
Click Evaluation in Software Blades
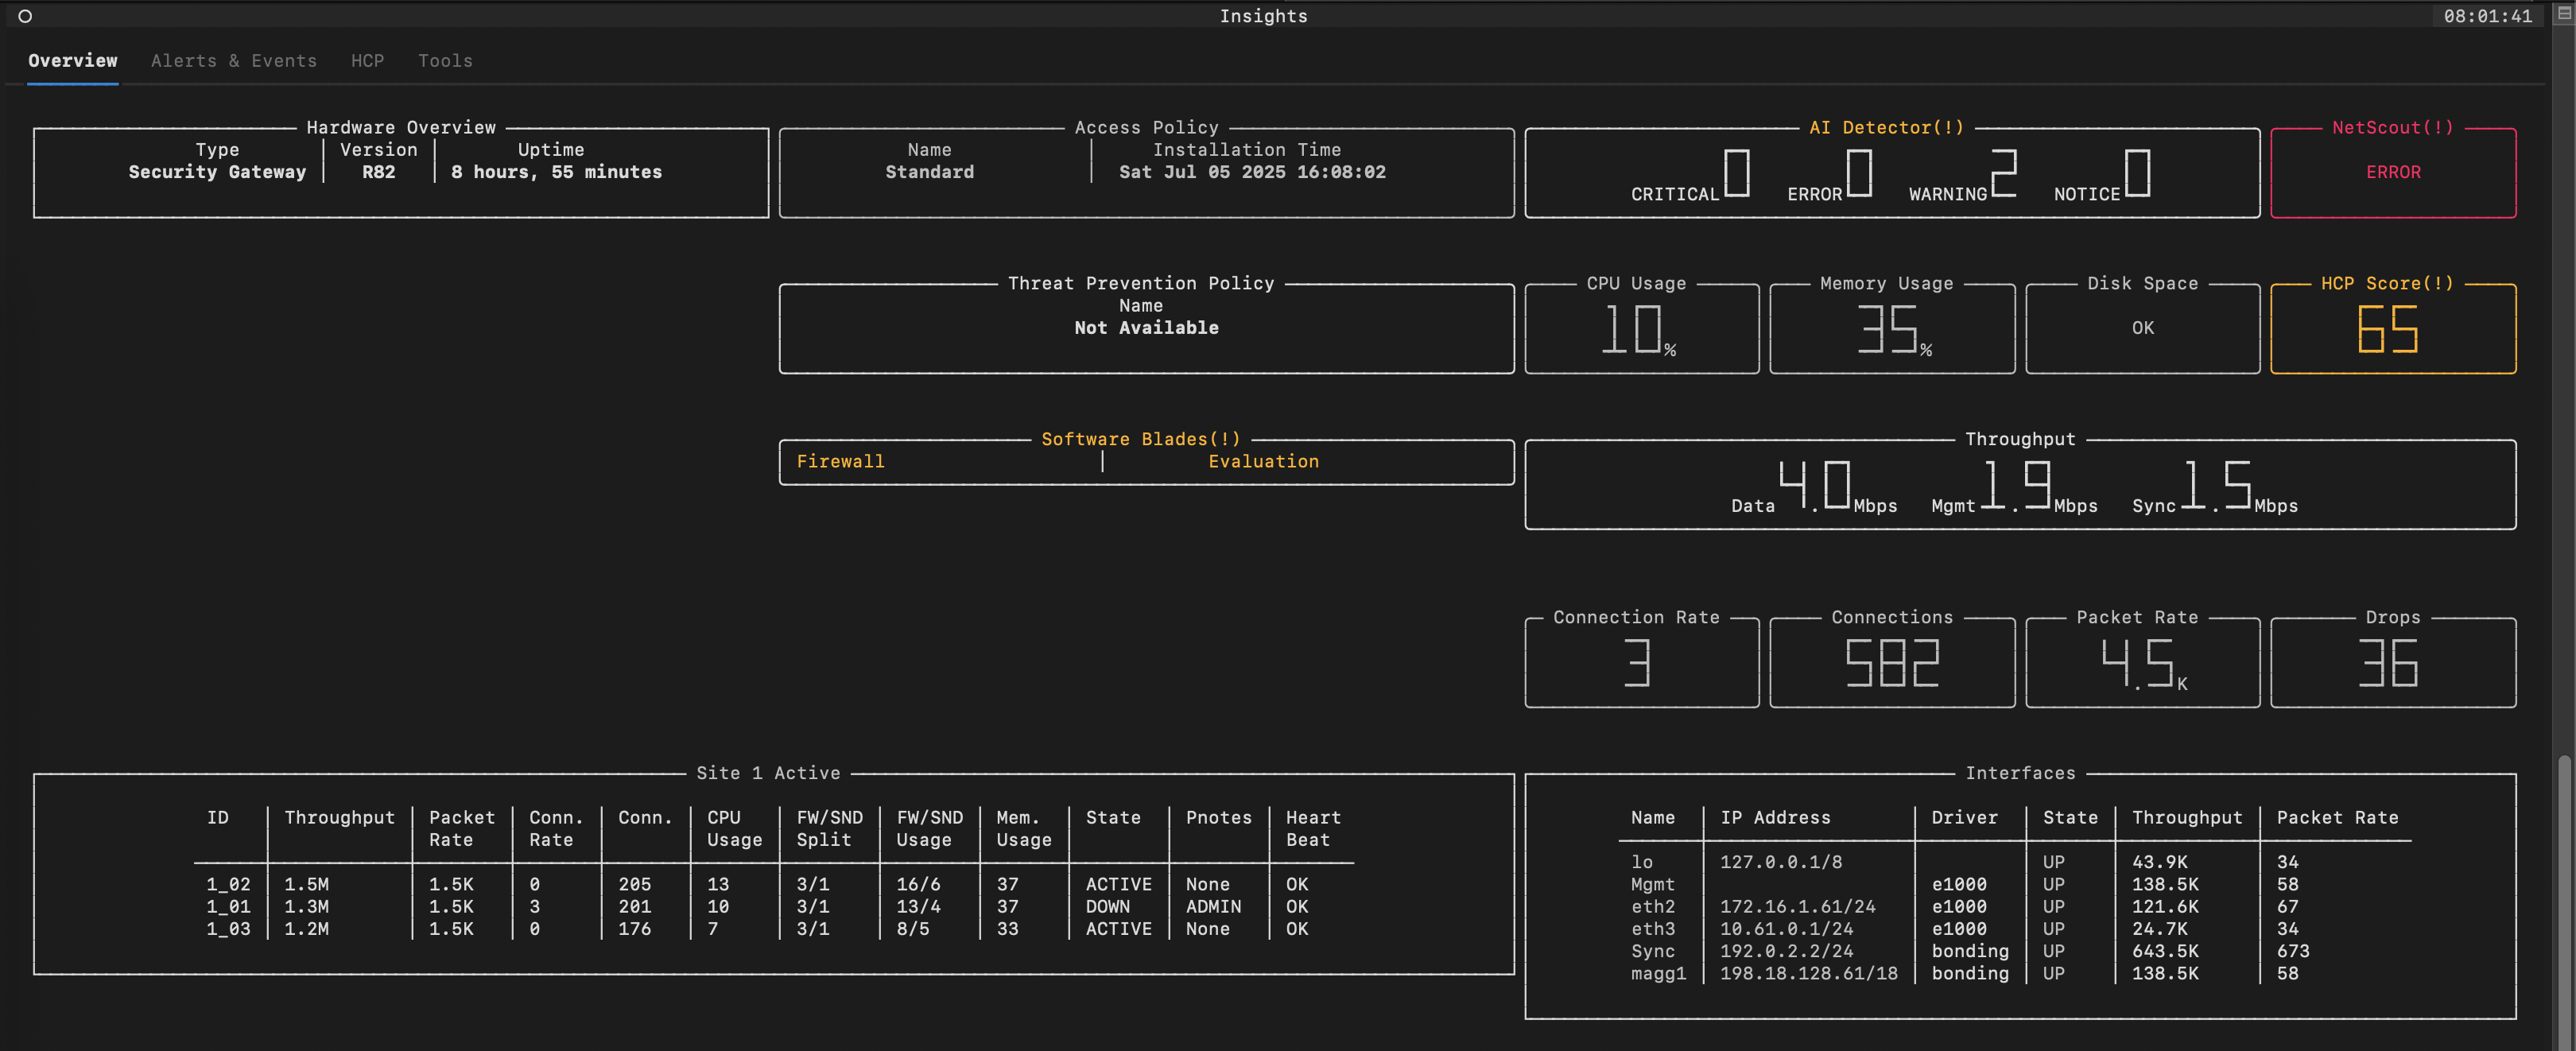coord(1263,462)
